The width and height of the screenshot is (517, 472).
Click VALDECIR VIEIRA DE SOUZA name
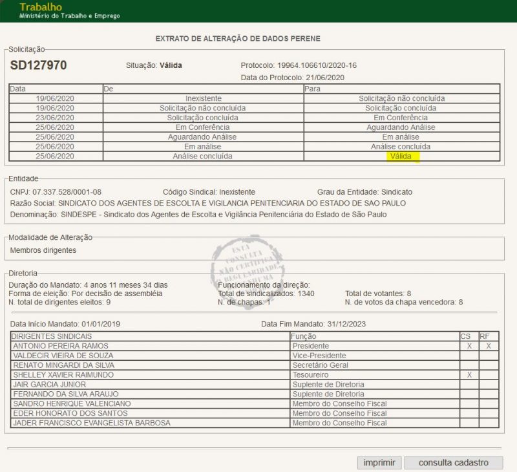point(63,356)
